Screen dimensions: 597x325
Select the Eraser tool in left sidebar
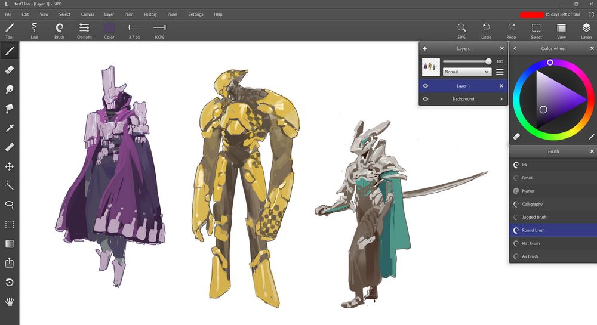[10, 70]
